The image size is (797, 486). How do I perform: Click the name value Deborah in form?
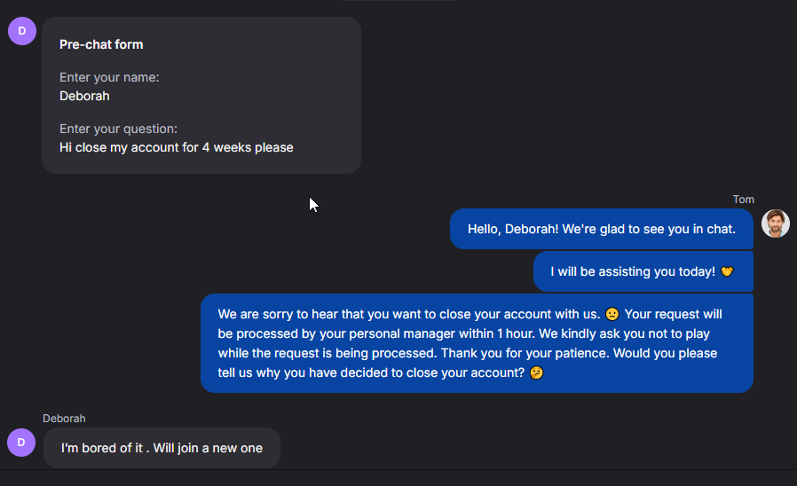click(84, 96)
